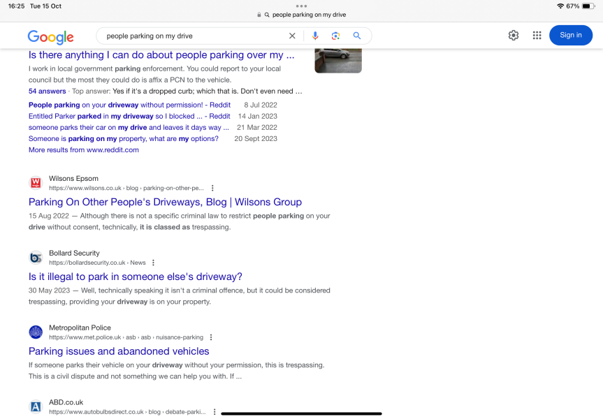603x419 pixels.
Task: Click the ABD.co.uk favicon
Action: [36, 406]
